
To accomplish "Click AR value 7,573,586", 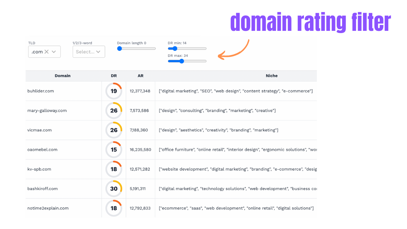I will [139, 111].
